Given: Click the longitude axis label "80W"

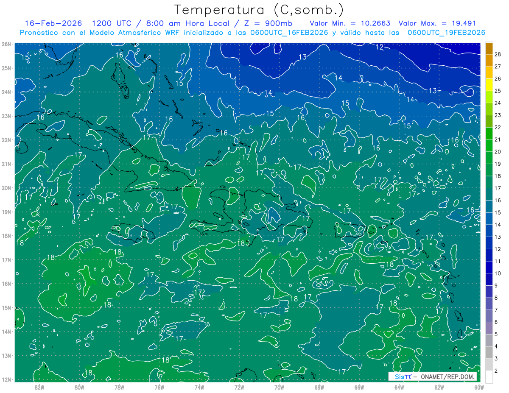Looking at the screenshot, I should click(x=79, y=387).
